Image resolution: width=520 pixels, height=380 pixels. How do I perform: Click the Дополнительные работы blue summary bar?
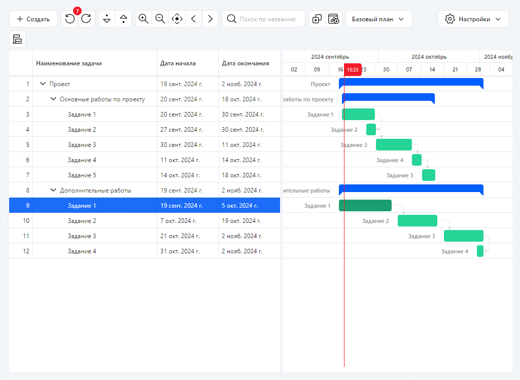click(x=411, y=189)
